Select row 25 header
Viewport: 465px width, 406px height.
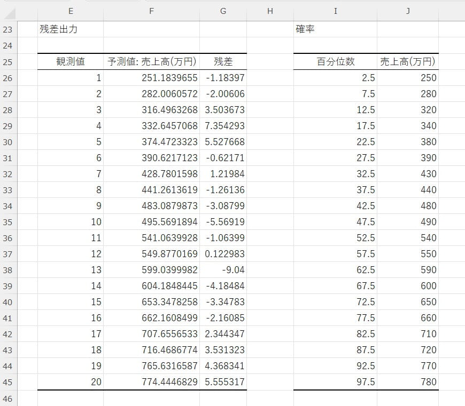(x=7, y=62)
